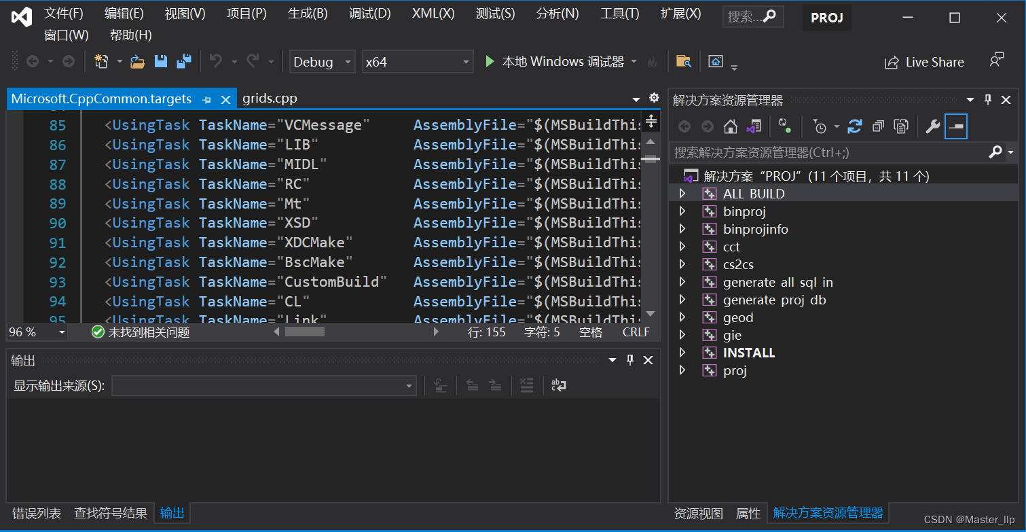Open the debugger target dropdown arrow
The image size is (1026, 532).
(634, 62)
